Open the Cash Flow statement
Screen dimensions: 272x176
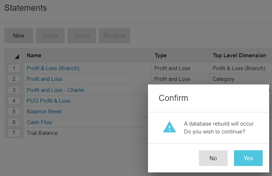point(39,122)
